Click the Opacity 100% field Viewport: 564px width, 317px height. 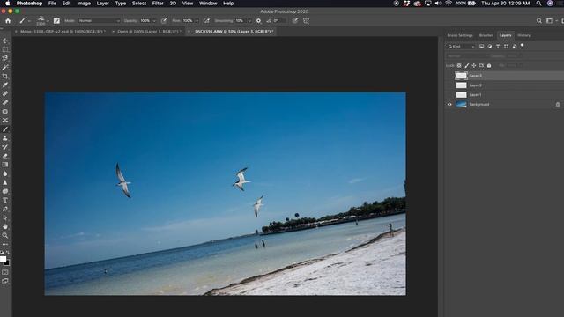pos(145,21)
